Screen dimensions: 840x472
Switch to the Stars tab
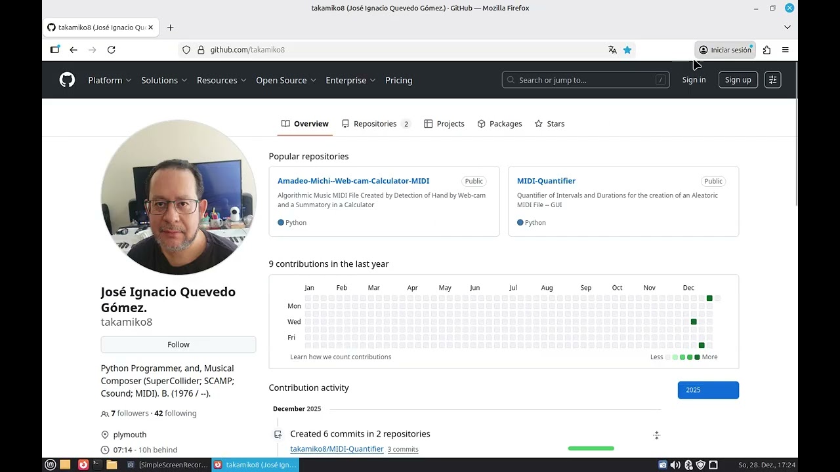pyautogui.click(x=549, y=124)
